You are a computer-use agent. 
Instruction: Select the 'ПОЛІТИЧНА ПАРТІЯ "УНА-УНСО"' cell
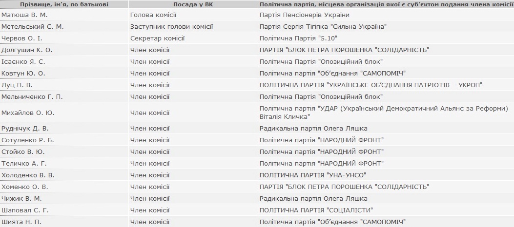pos(313,175)
